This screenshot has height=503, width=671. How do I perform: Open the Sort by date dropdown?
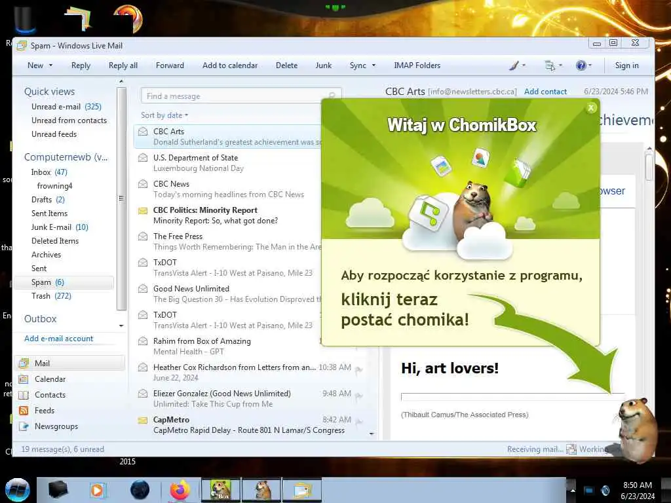point(164,115)
